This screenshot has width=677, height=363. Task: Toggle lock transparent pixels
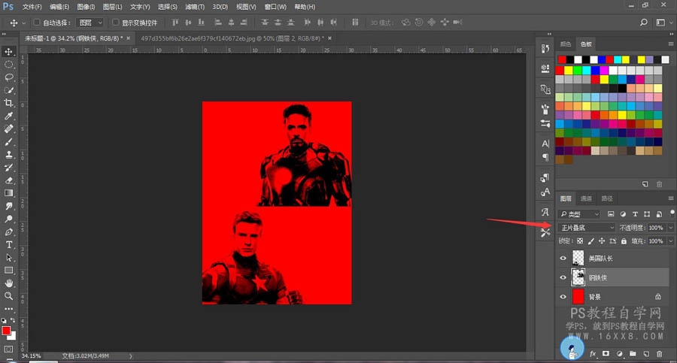click(580, 240)
